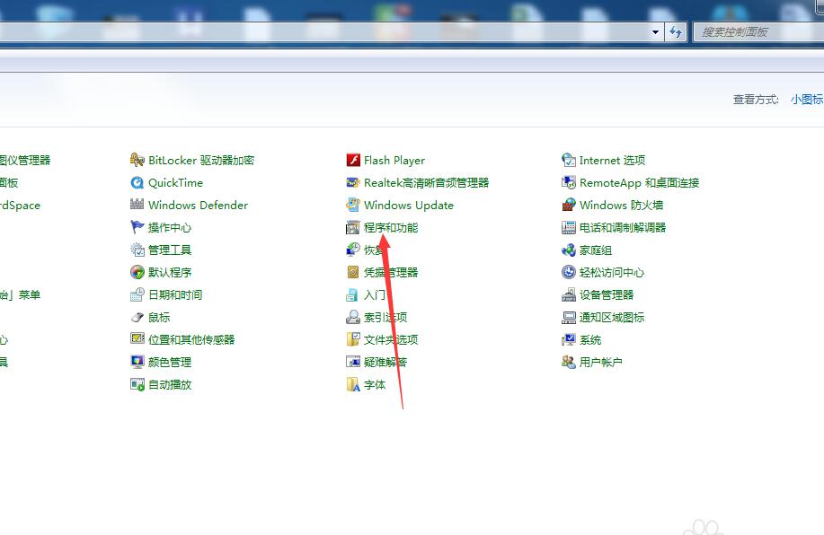Open the Internet 选项 link
The height and width of the screenshot is (535, 824).
click(612, 160)
